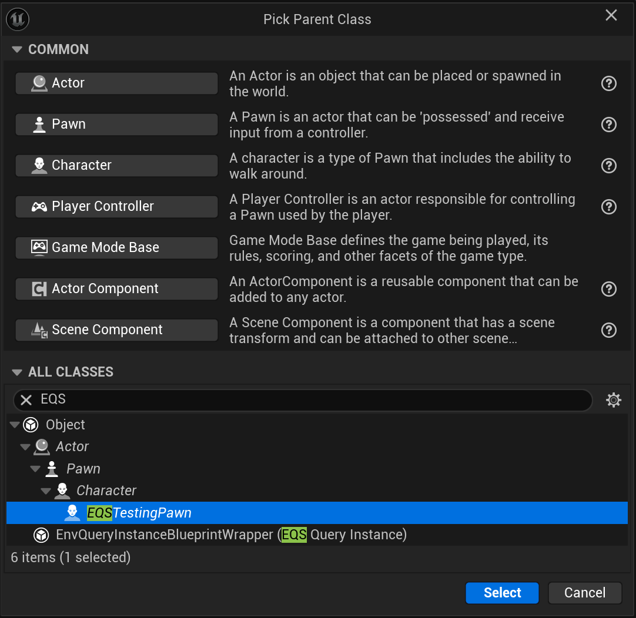Collapse the Pawn tree node
The image size is (636, 618).
35,469
